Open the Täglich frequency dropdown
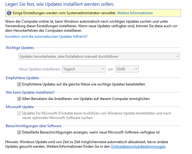192x154 pixels. pos(84,69)
